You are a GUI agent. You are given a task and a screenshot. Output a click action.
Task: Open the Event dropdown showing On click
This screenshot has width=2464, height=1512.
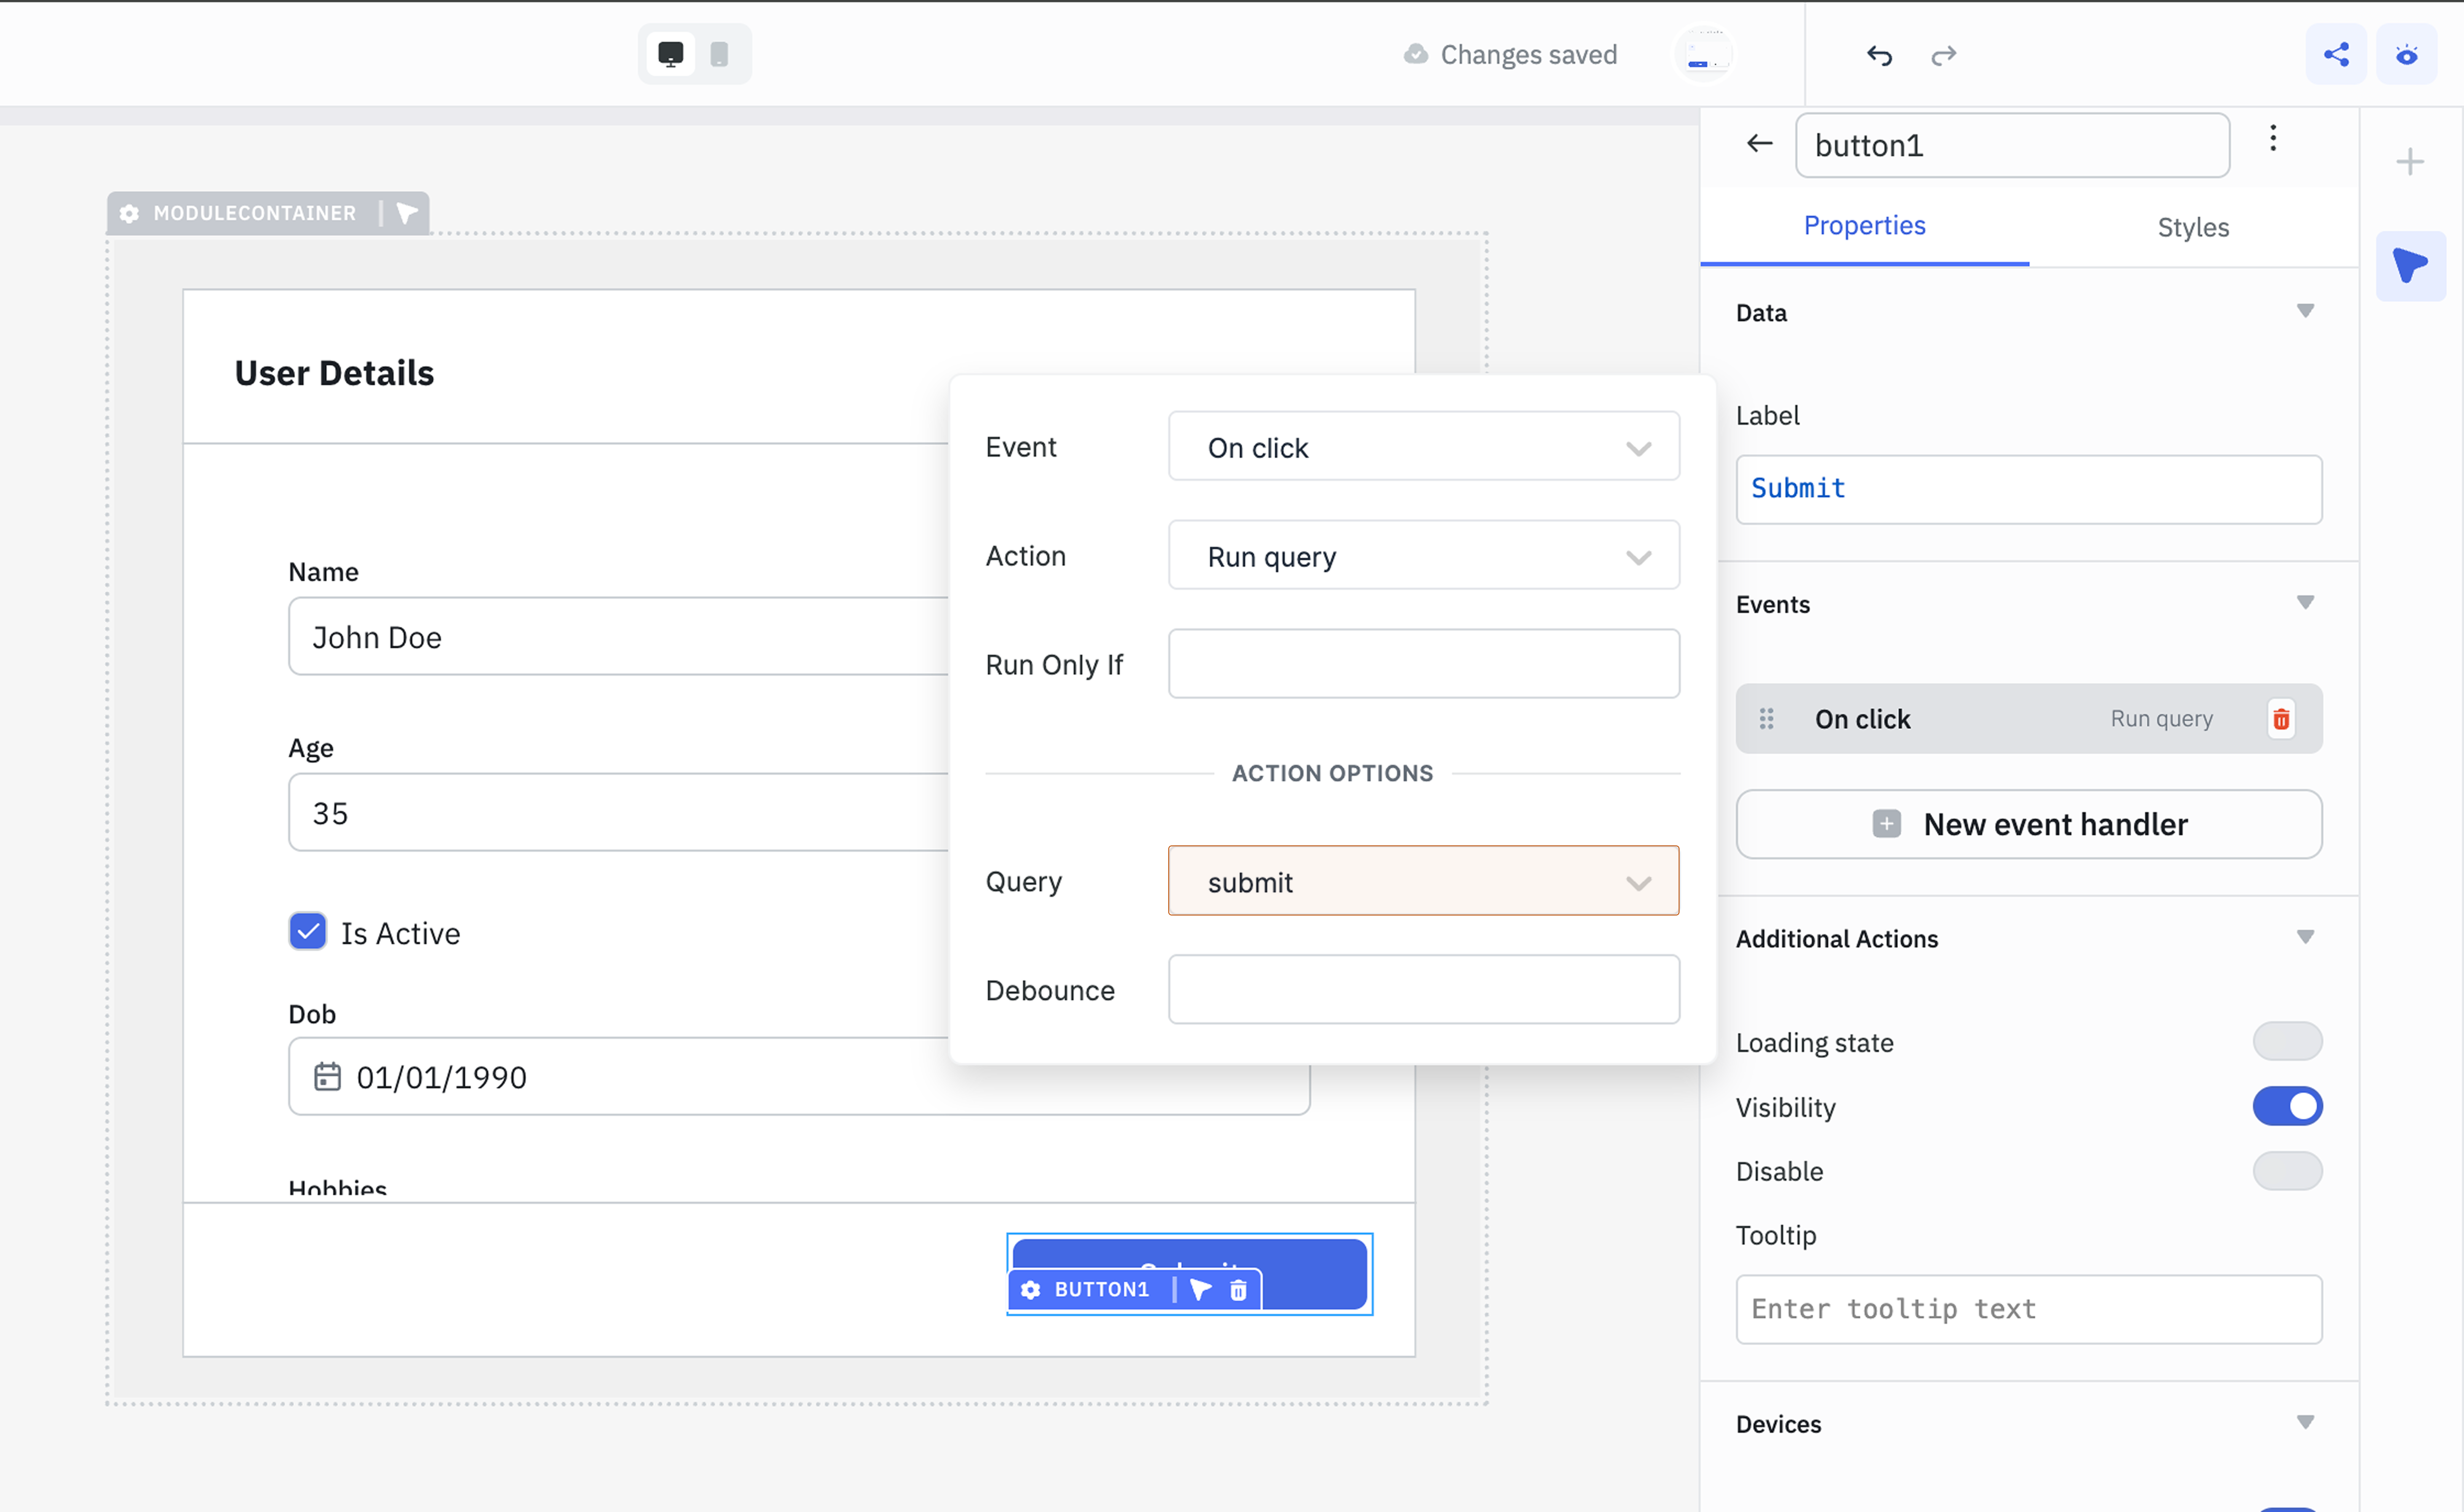[1423, 447]
